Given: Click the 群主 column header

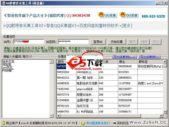Looking at the screenshot, I should (128, 62).
